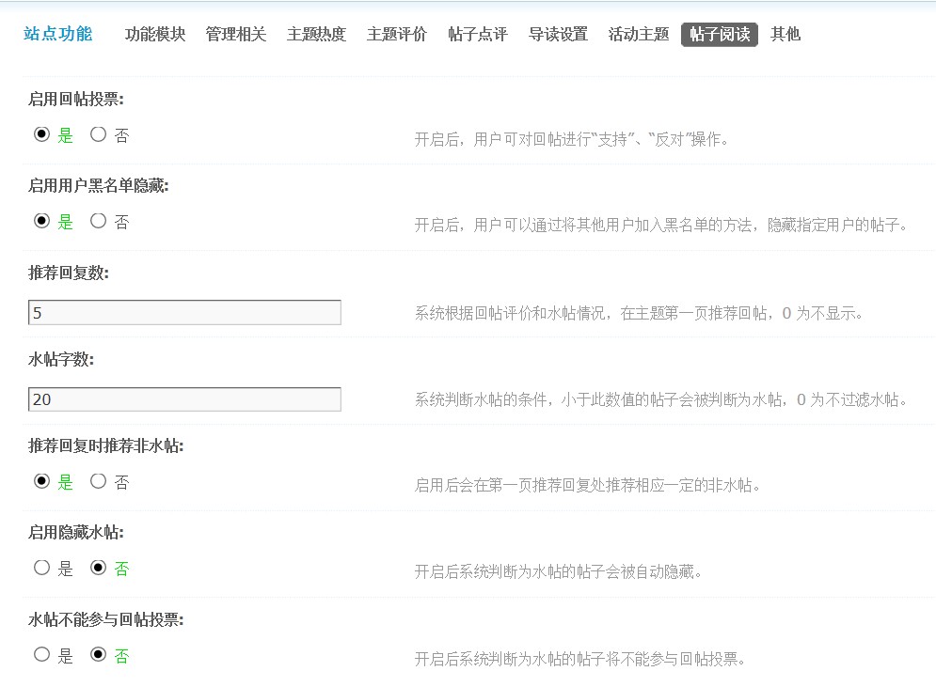Switch to the 活动主题 tab
The height and width of the screenshot is (687, 936).
638,34
